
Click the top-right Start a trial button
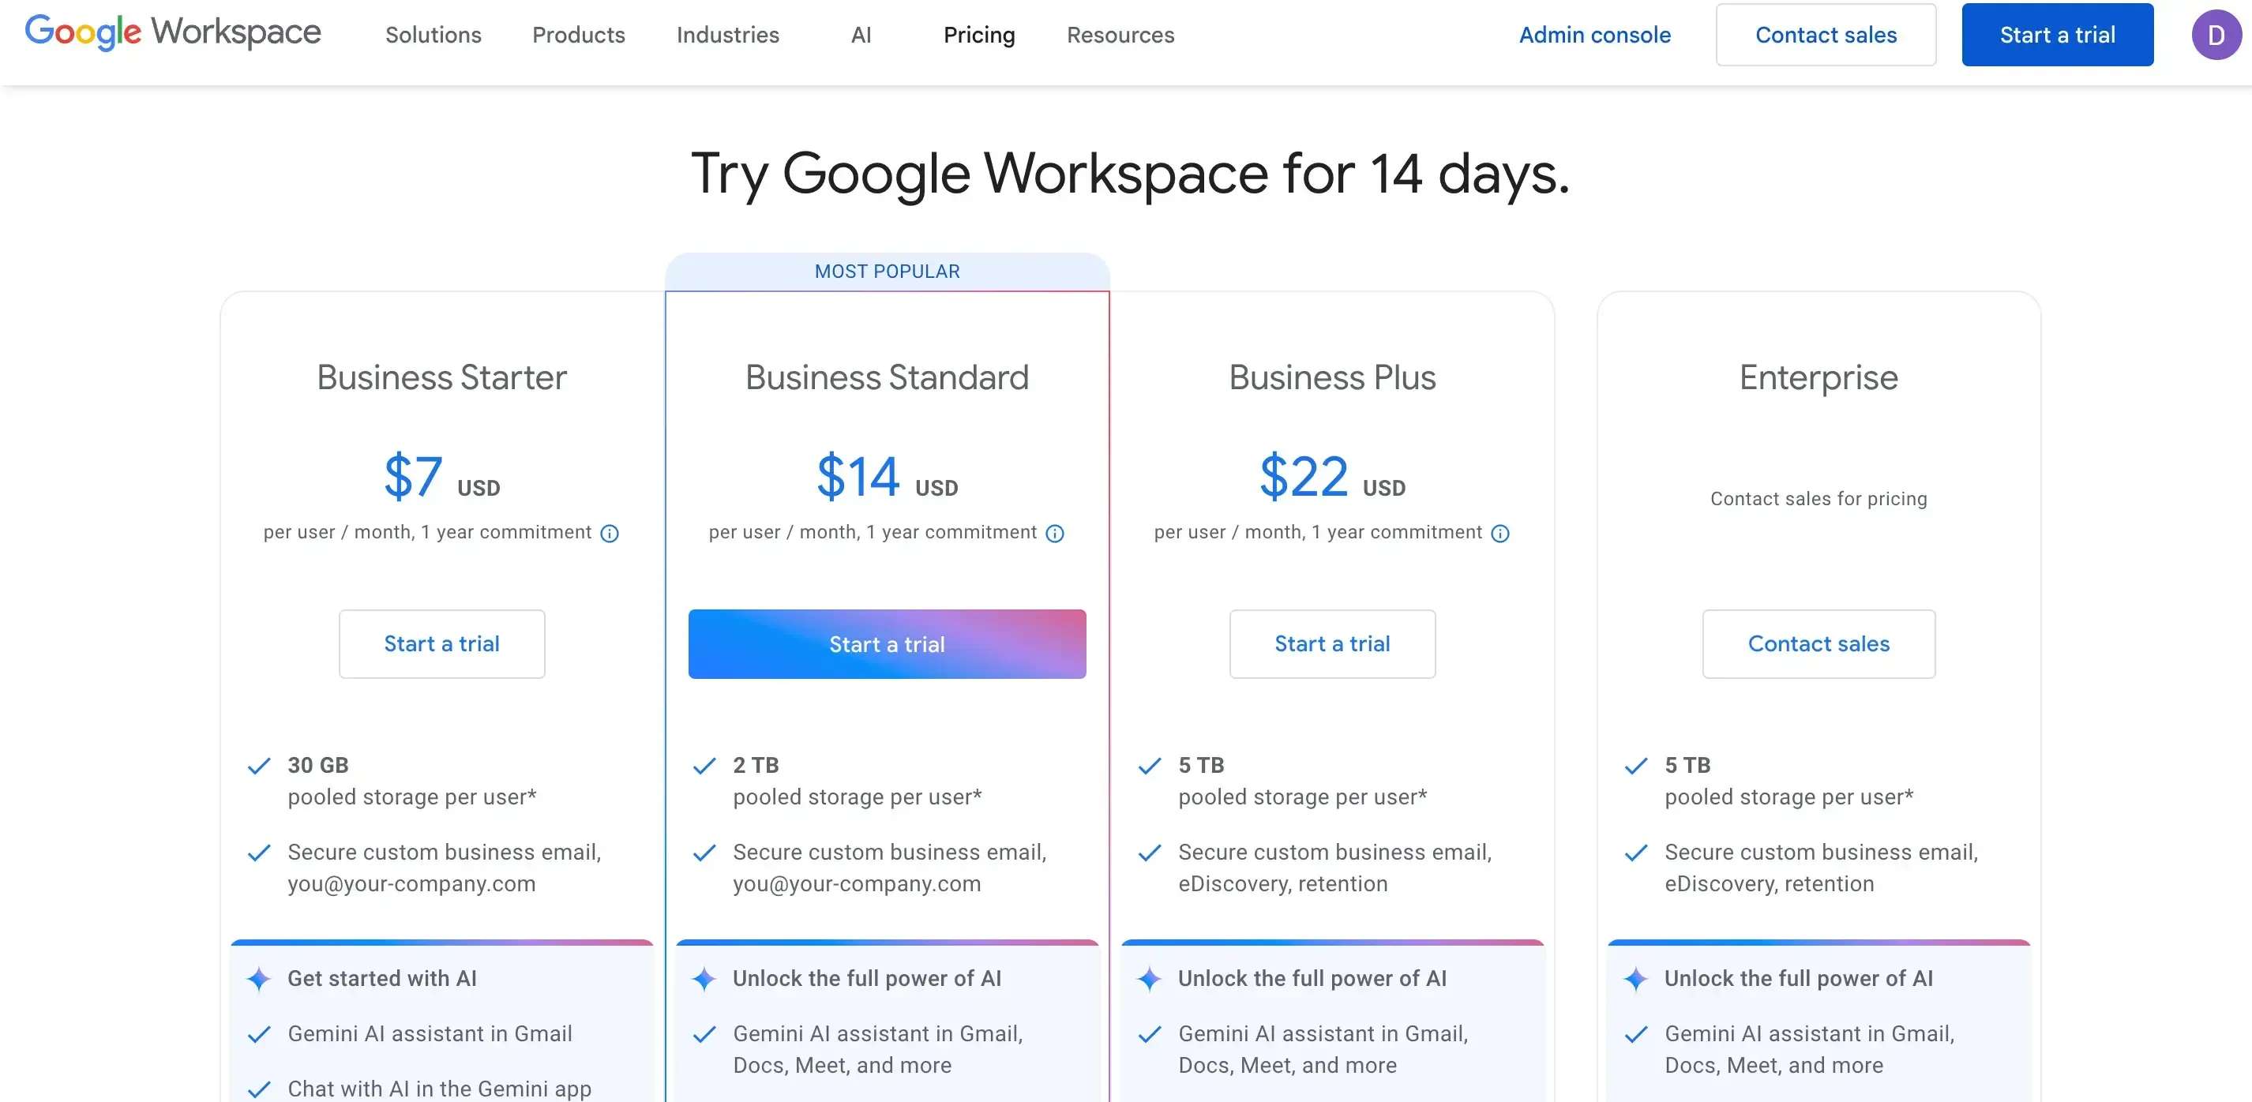(2056, 34)
